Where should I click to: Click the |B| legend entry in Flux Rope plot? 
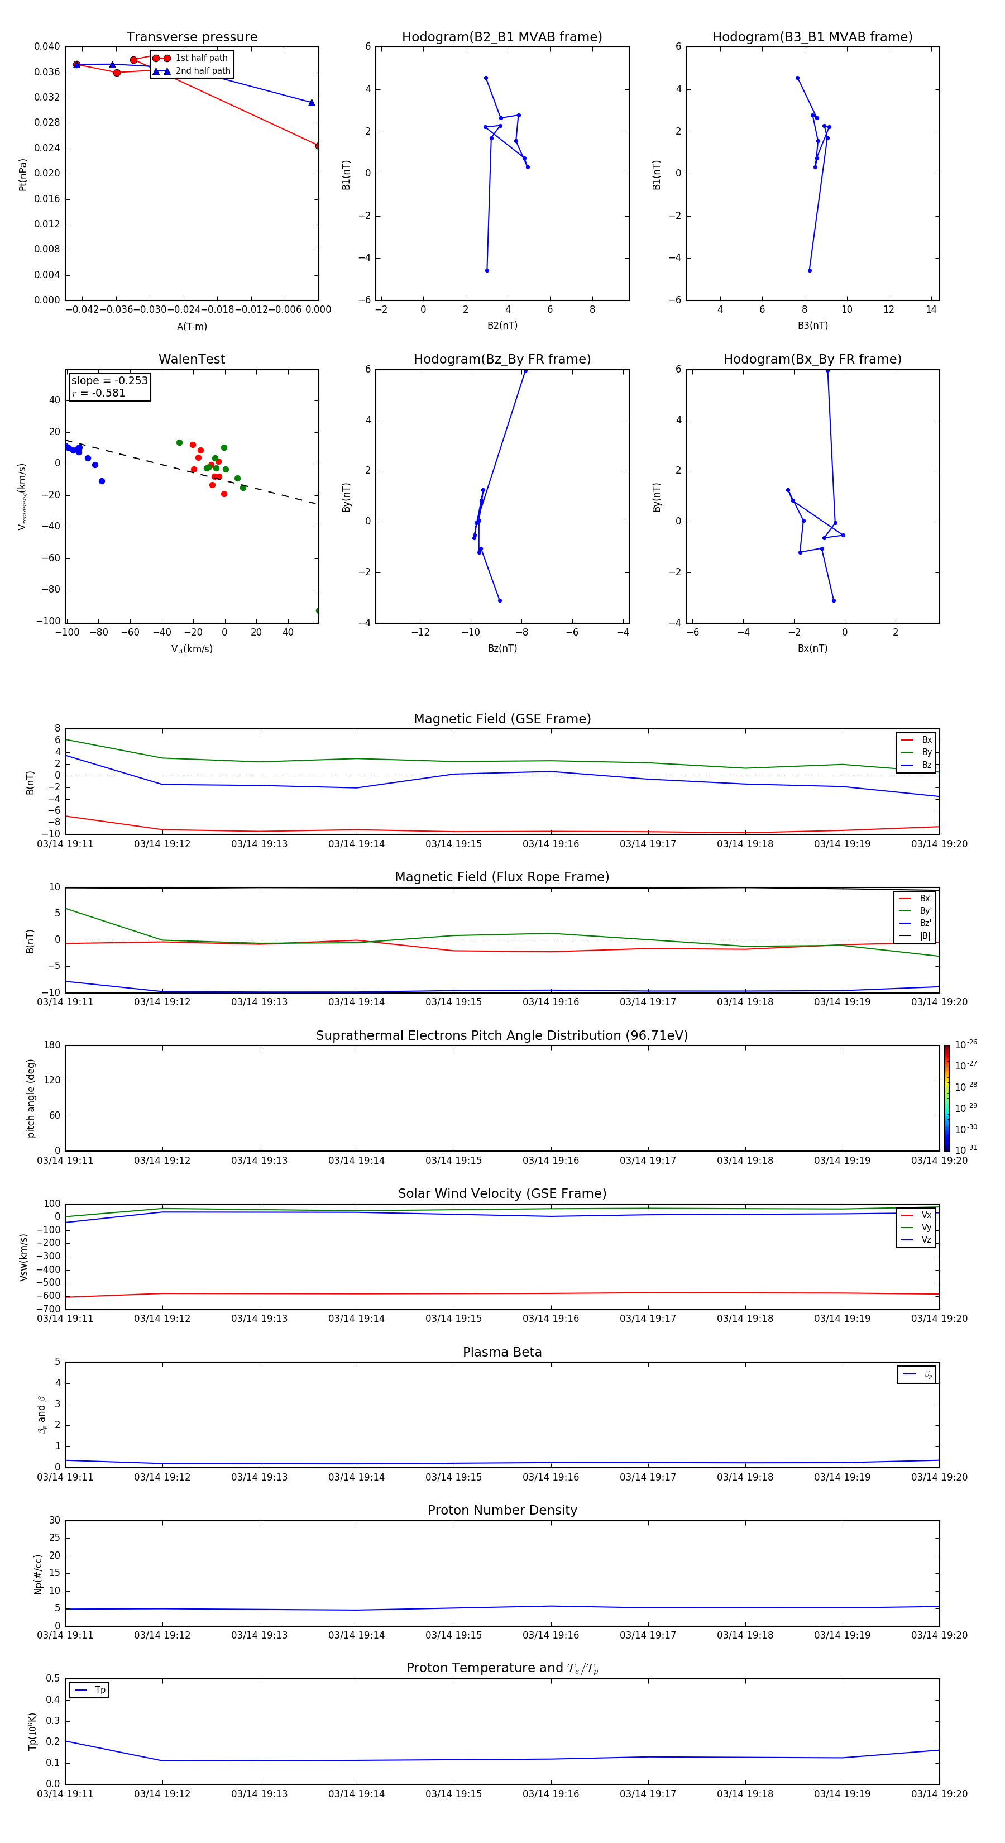[916, 936]
